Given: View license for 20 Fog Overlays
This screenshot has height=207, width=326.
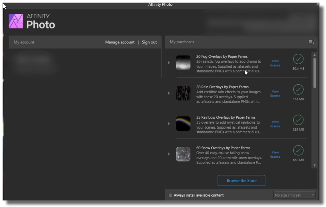Looking at the screenshot, I should pyautogui.click(x=275, y=63).
